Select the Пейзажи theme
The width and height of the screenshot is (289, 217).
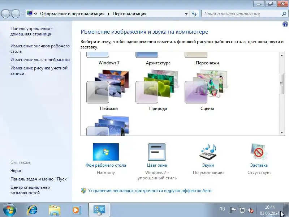(109, 90)
